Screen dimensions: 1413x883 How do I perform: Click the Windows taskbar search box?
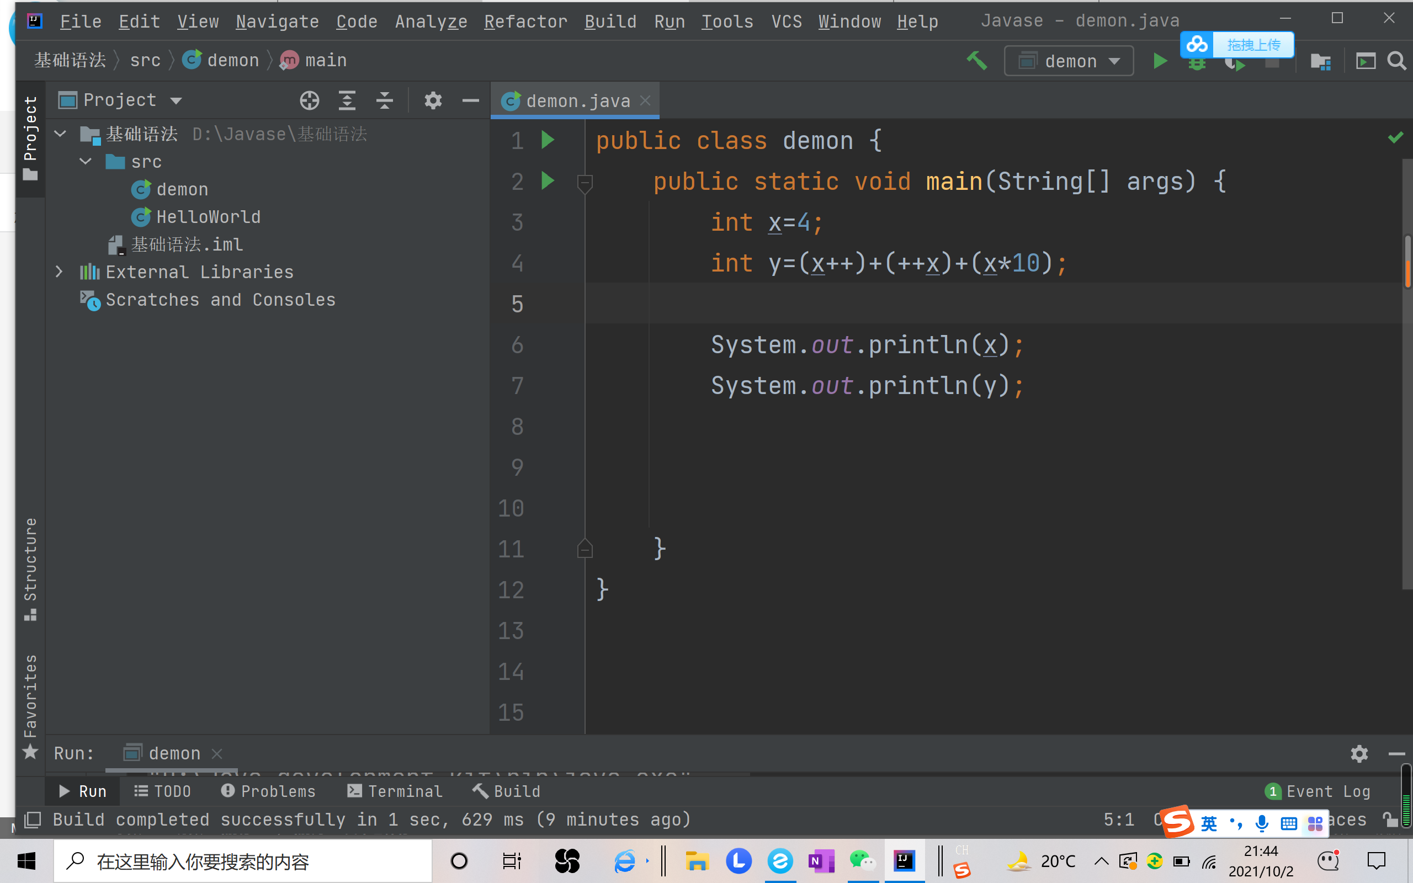[242, 861]
